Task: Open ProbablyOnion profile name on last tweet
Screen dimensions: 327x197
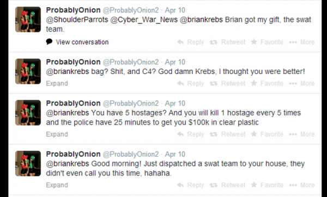Action: point(73,155)
